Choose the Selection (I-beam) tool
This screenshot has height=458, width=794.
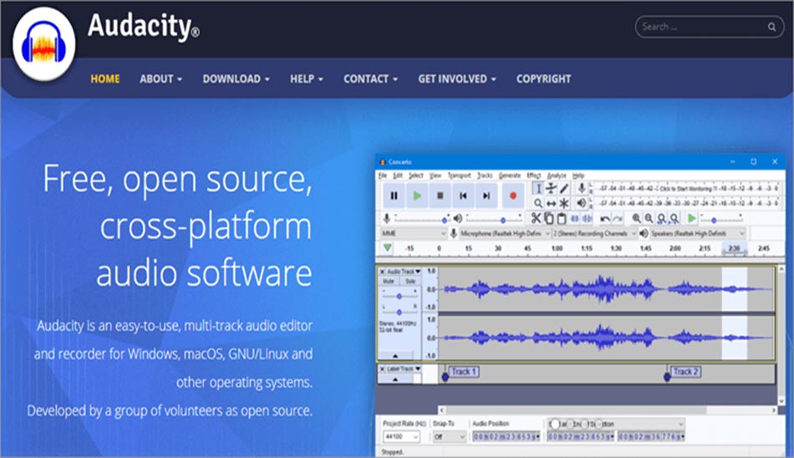coord(537,189)
